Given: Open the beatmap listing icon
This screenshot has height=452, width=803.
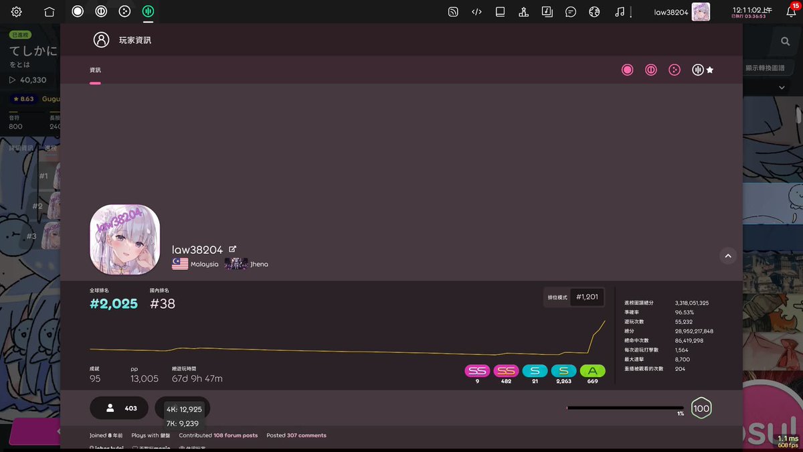Looking at the screenshot, I should [547, 11].
